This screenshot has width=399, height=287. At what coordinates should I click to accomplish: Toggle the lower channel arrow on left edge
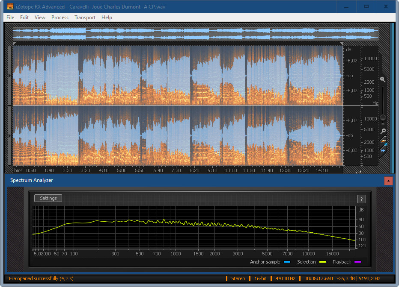pos(10,135)
